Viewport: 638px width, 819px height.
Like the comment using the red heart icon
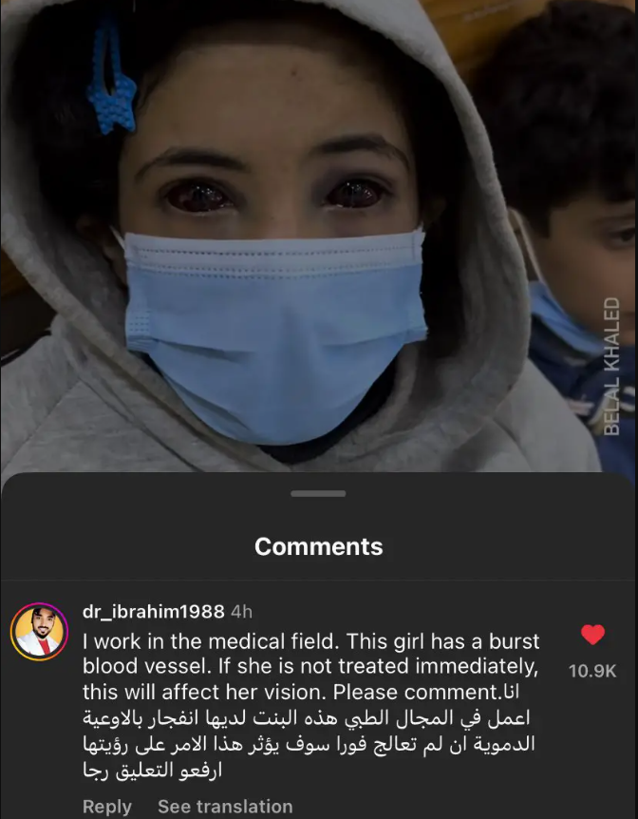click(592, 635)
